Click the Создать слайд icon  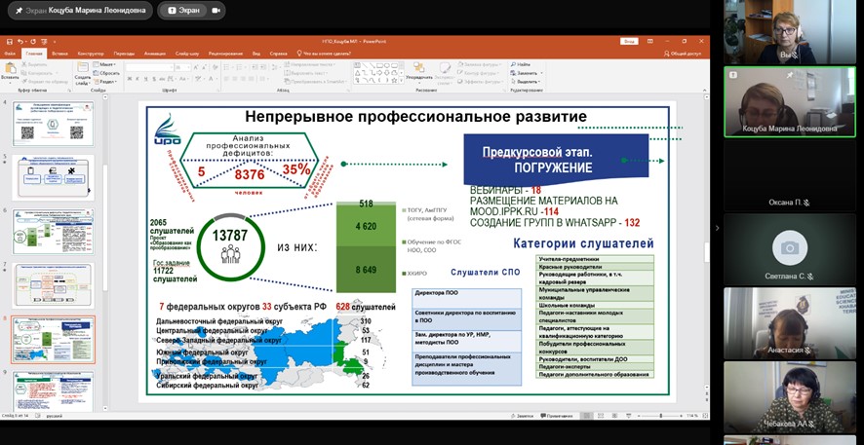(82, 70)
